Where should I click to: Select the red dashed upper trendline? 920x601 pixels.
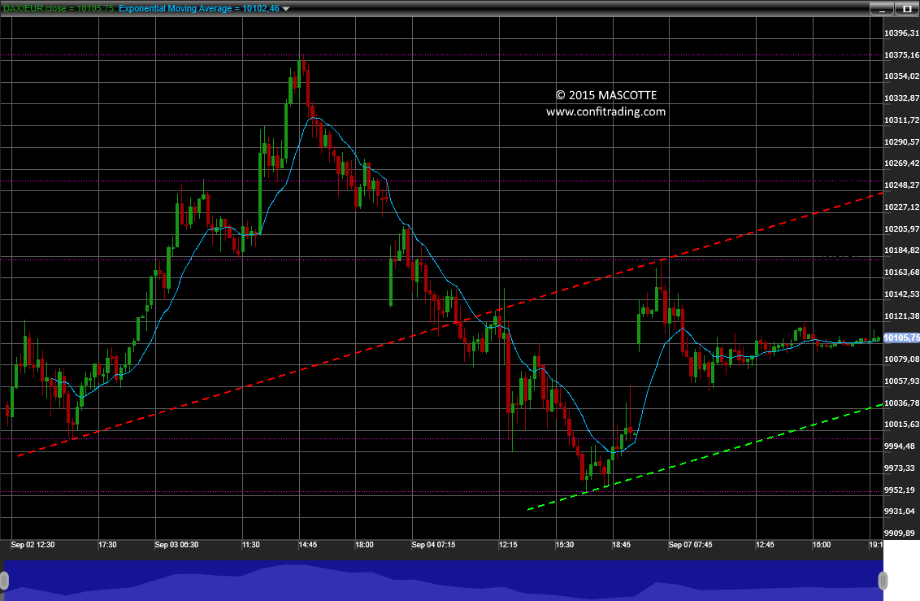450,324
